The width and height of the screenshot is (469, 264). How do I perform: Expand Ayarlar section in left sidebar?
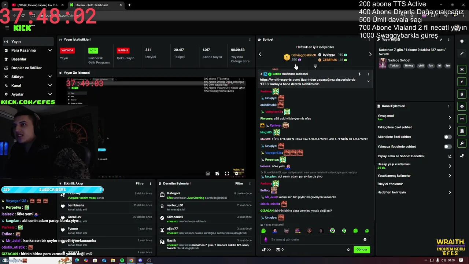[x=50, y=94]
